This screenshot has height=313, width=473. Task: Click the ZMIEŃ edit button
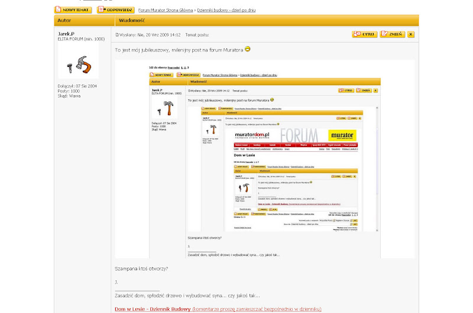(x=392, y=34)
